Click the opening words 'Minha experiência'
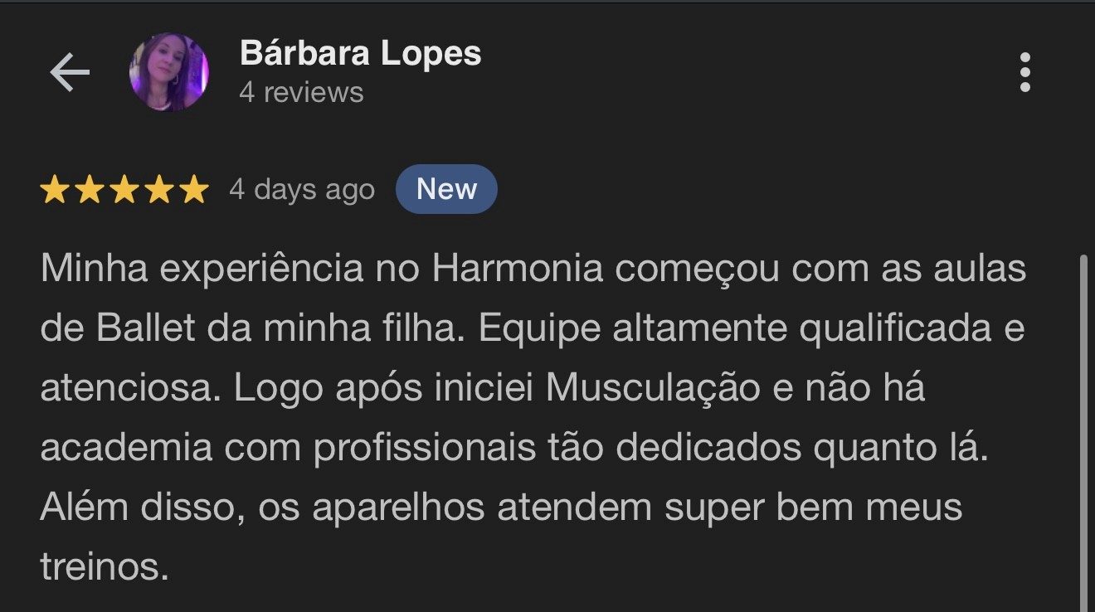The height and width of the screenshot is (612, 1095). point(202,270)
